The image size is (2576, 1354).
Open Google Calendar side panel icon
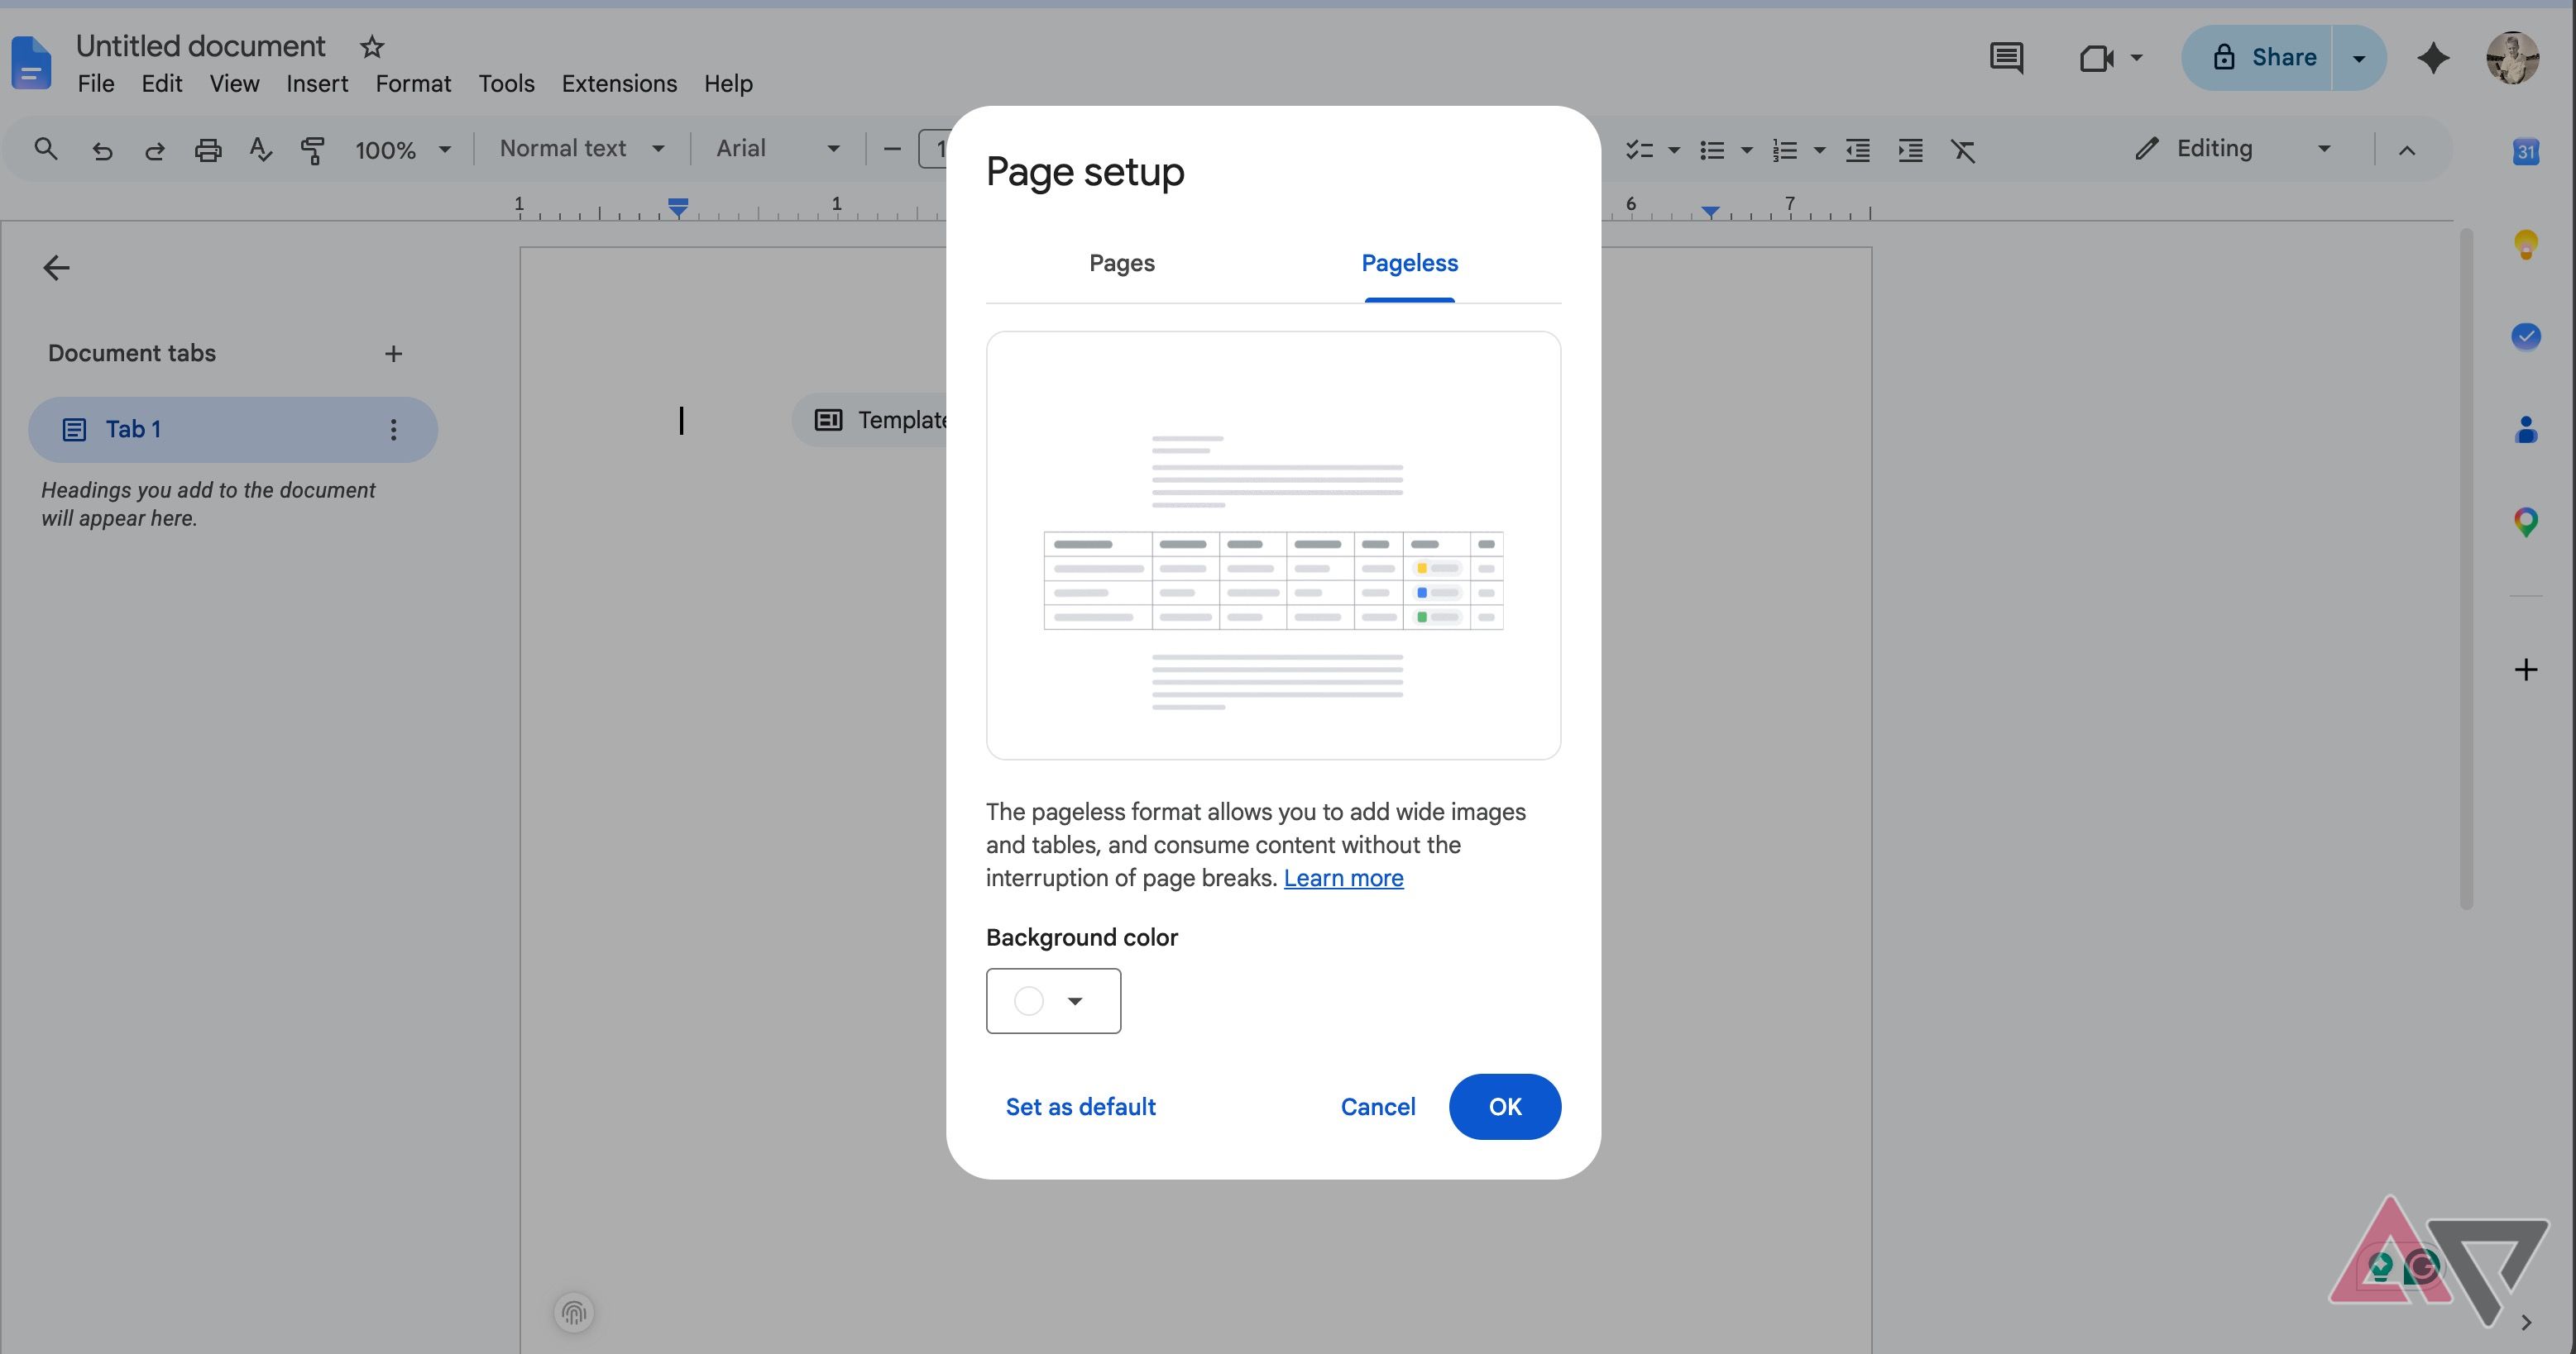[2526, 151]
